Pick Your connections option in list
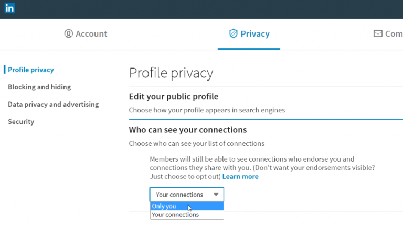Viewport: 403px width, 228px height. pos(175,214)
